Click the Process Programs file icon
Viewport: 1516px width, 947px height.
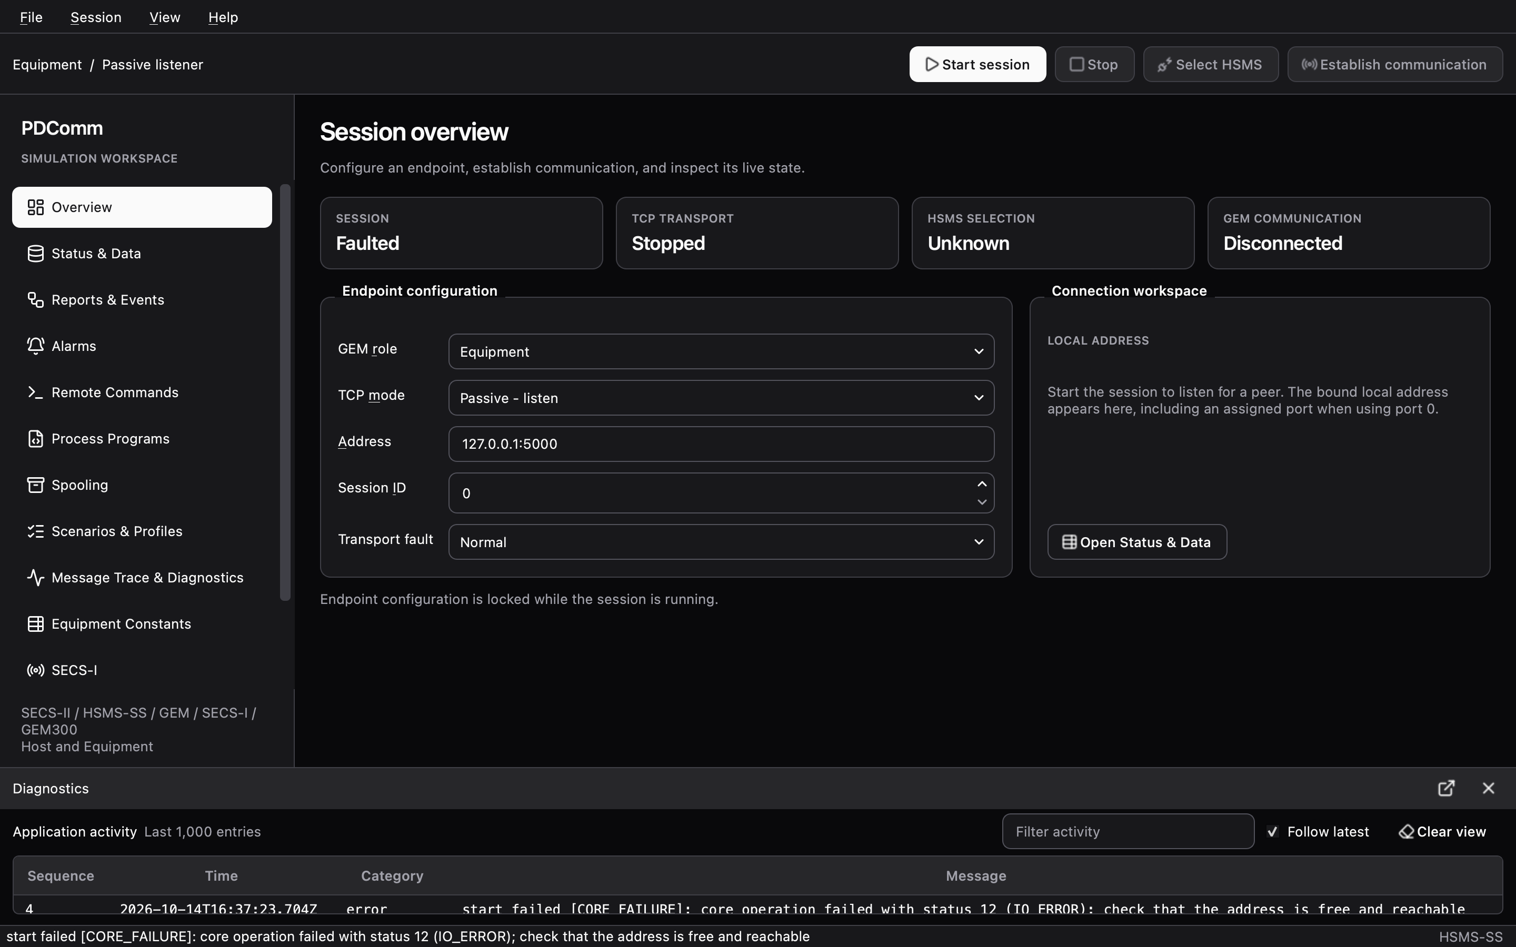click(x=36, y=439)
